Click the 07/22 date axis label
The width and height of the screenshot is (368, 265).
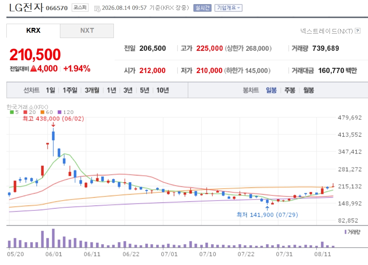point(246,254)
